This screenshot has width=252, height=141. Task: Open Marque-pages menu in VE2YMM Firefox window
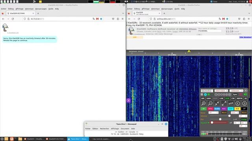tap(41, 9)
